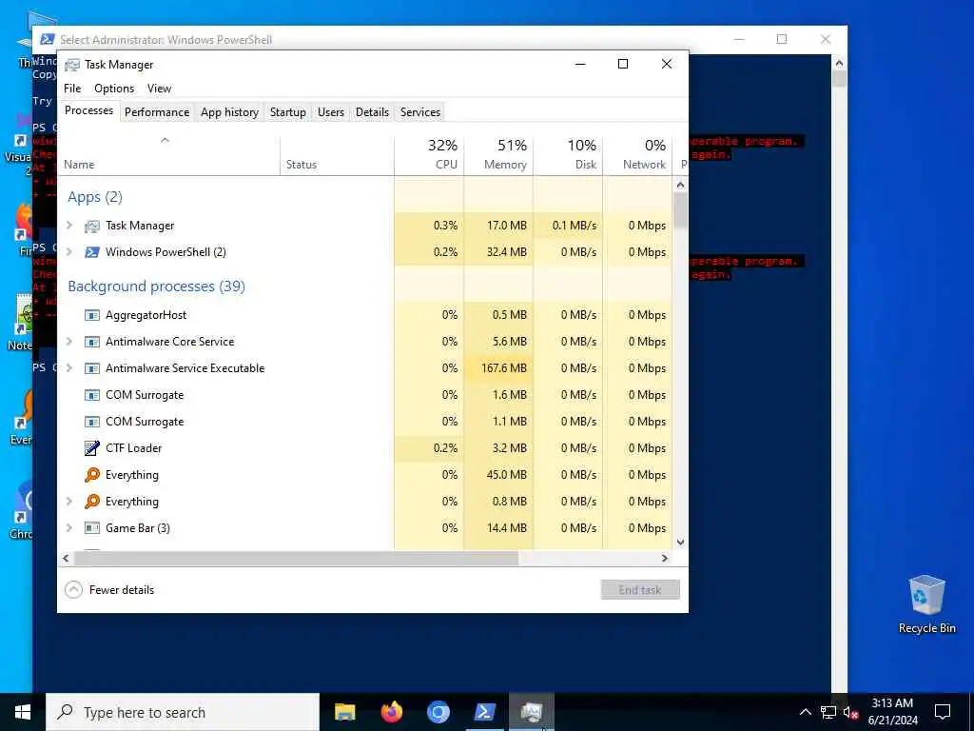Viewport: 974px width, 731px height.
Task: Open the Options menu
Action: click(x=114, y=89)
